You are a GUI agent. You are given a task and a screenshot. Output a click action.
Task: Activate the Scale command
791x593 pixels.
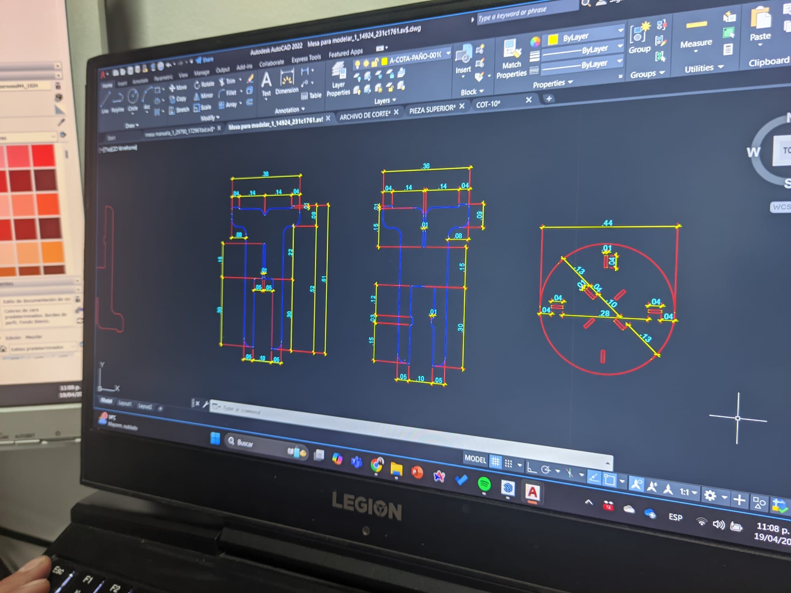click(202, 108)
